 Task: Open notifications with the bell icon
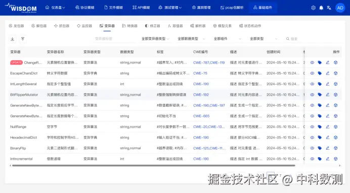click(321, 8)
